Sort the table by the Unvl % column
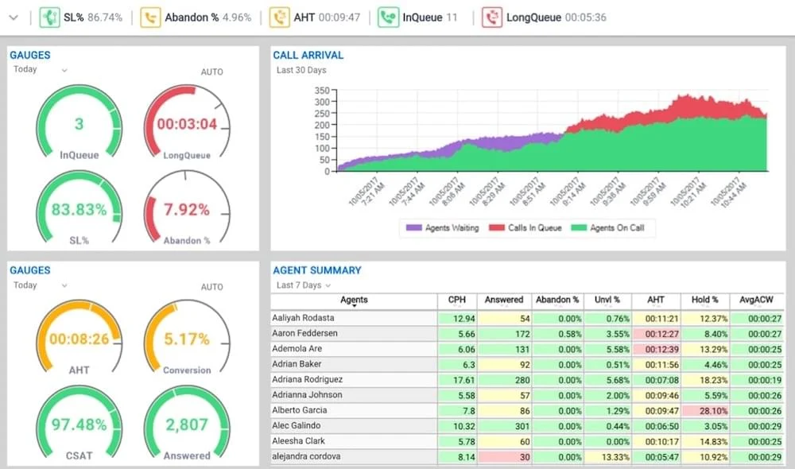This screenshot has width=795, height=469. [x=607, y=300]
